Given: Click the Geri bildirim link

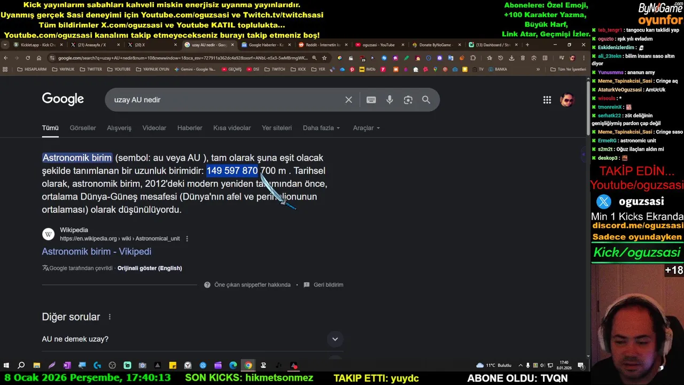Looking at the screenshot, I should point(328,285).
